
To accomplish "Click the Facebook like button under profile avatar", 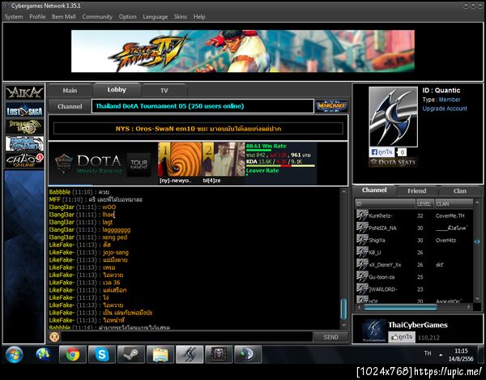I will pyautogui.click(x=382, y=152).
